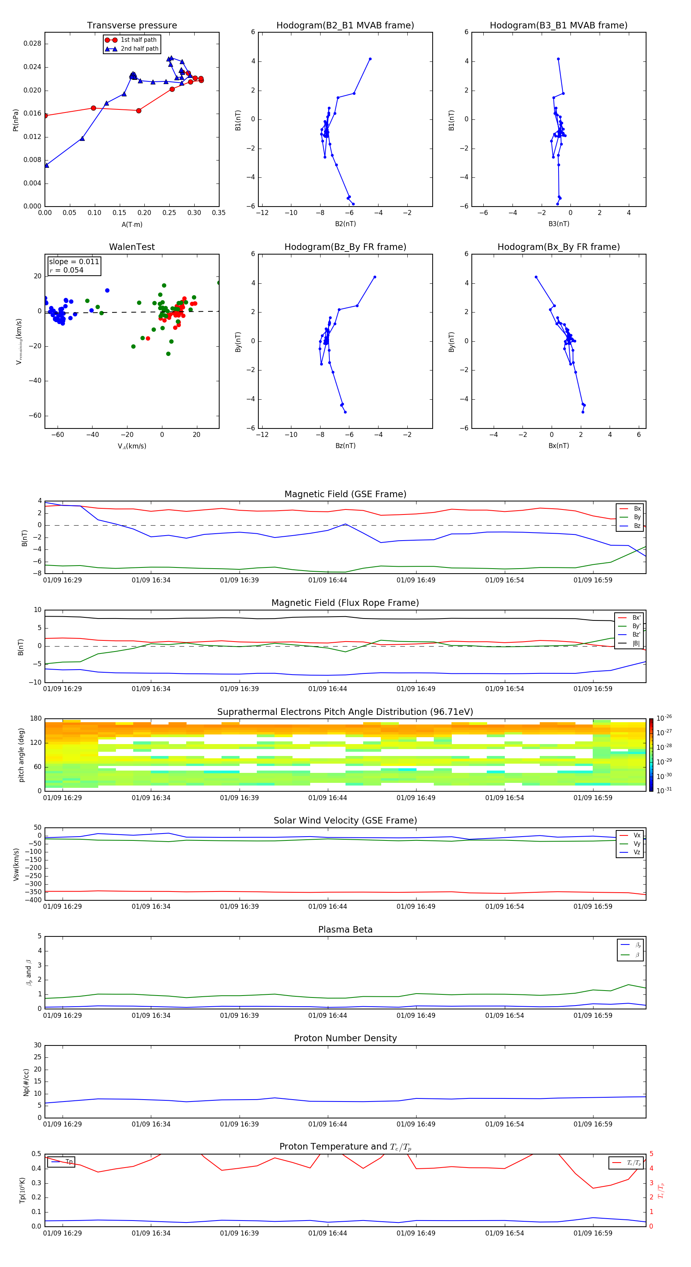Select Bz in the GSE magnetic field legend
The width and height of the screenshot is (691, 1267).
pyautogui.click(x=630, y=526)
